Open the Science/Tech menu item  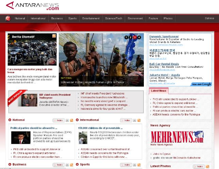(114, 18)
